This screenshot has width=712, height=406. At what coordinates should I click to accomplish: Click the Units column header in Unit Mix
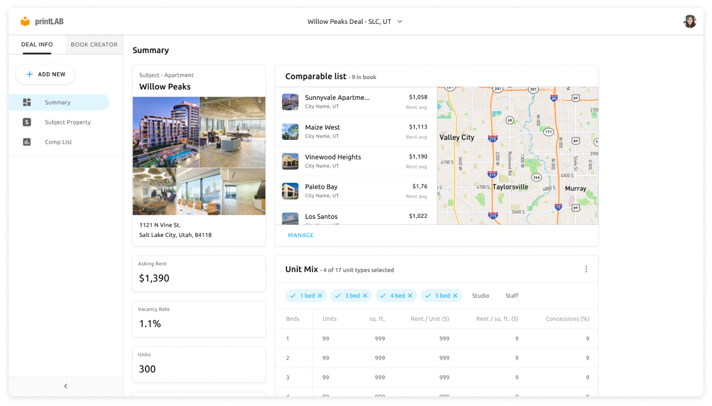click(x=329, y=319)
